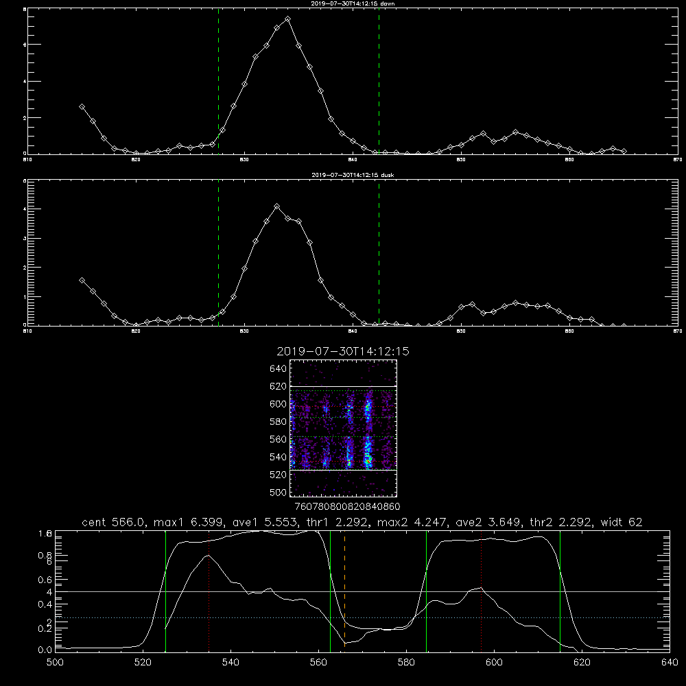Click the 'max1 6.399' value
The height and width of the screenshot is (686, 686).
pos(189,522)
